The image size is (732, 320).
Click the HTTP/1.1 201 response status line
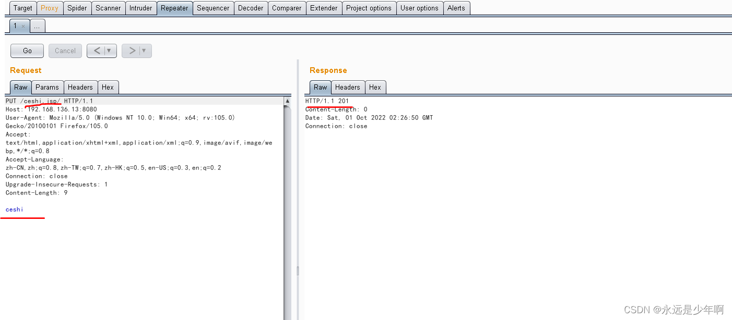pos(327,101)
